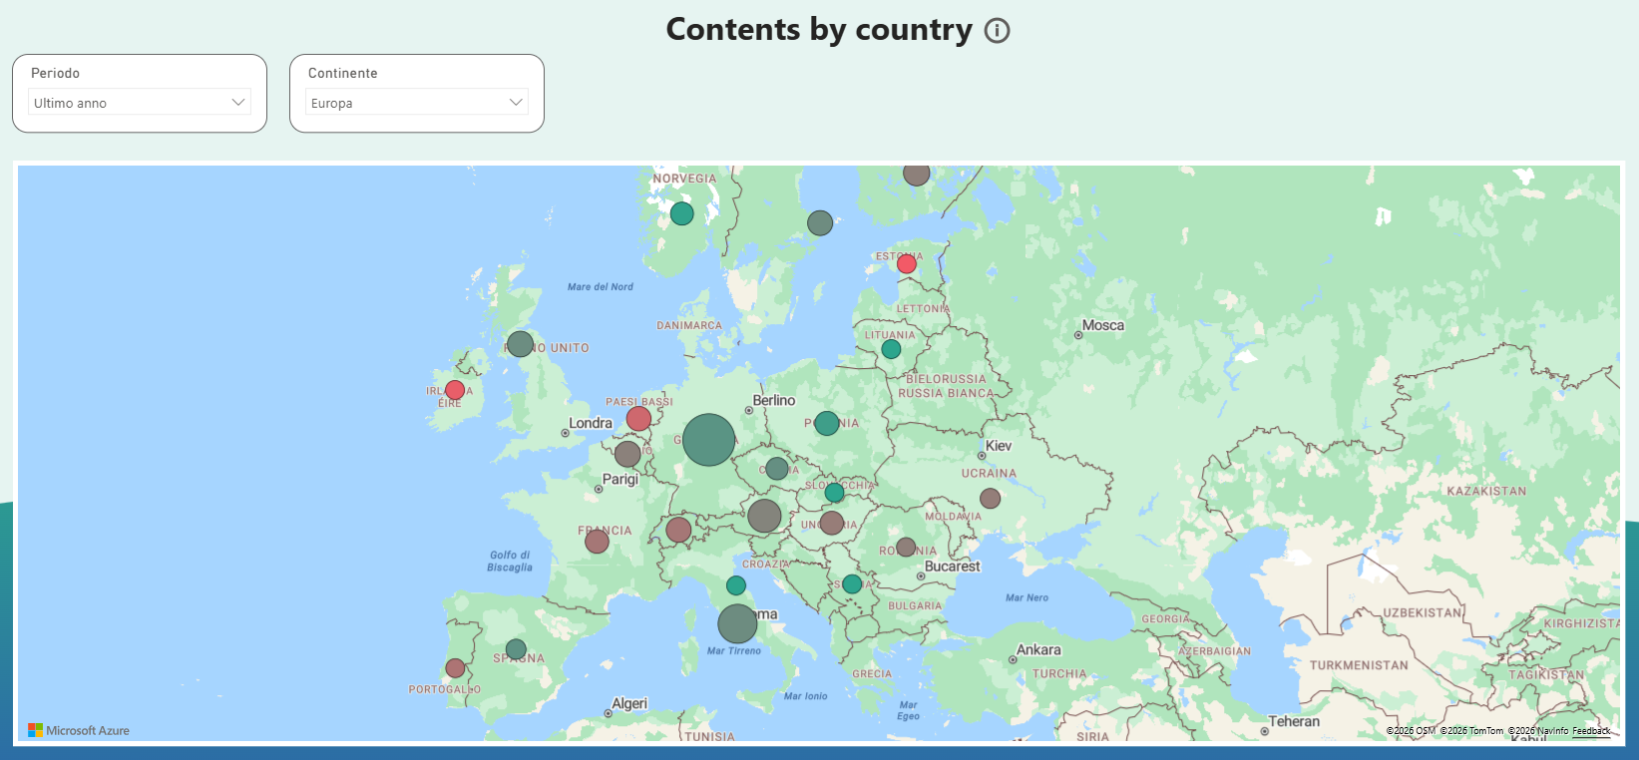The height and width of the screenshot is (760, 1639).
Task: Select the red bubble over Ireland
Action: (x=455, y=390)
